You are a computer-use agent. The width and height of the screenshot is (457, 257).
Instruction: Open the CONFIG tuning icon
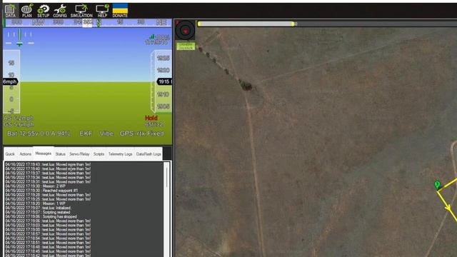coord(60,11)
